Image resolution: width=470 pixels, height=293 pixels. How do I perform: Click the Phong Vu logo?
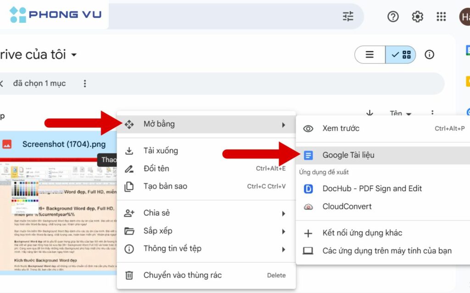[x=53, y=15]
